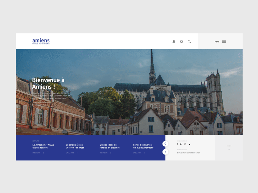
Task: Select the amiens Office de Tourisme logo
Action: [x=40, y=41]
